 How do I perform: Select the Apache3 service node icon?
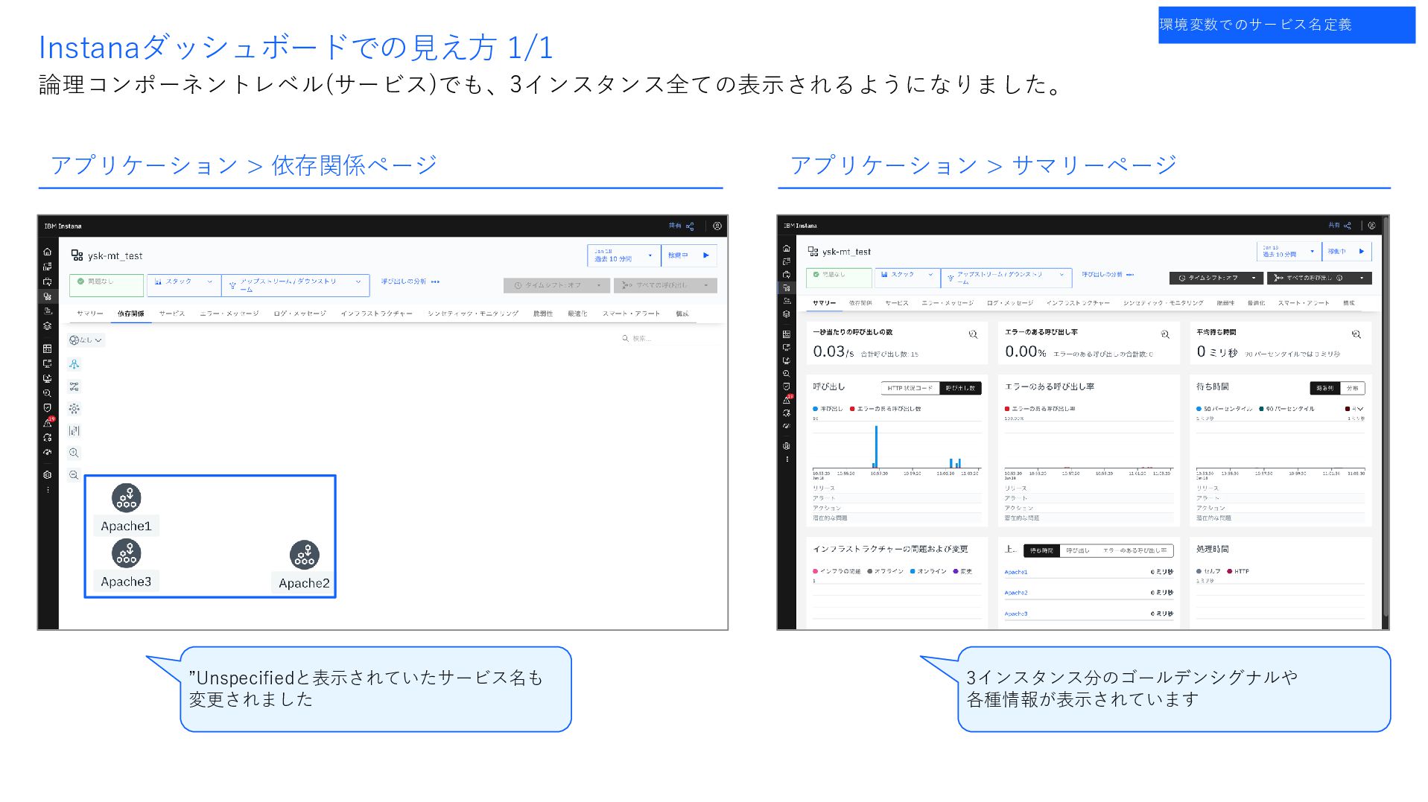coord(126,553)
